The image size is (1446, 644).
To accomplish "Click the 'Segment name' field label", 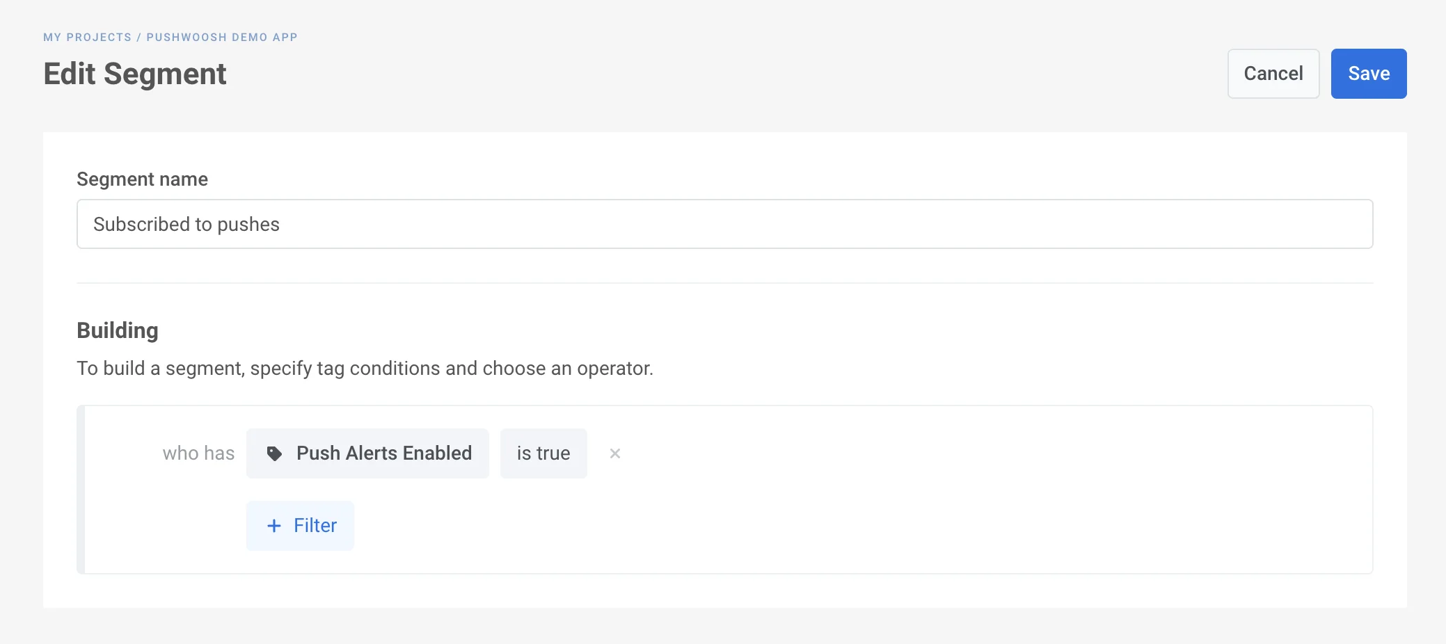I will coord(142,179).
